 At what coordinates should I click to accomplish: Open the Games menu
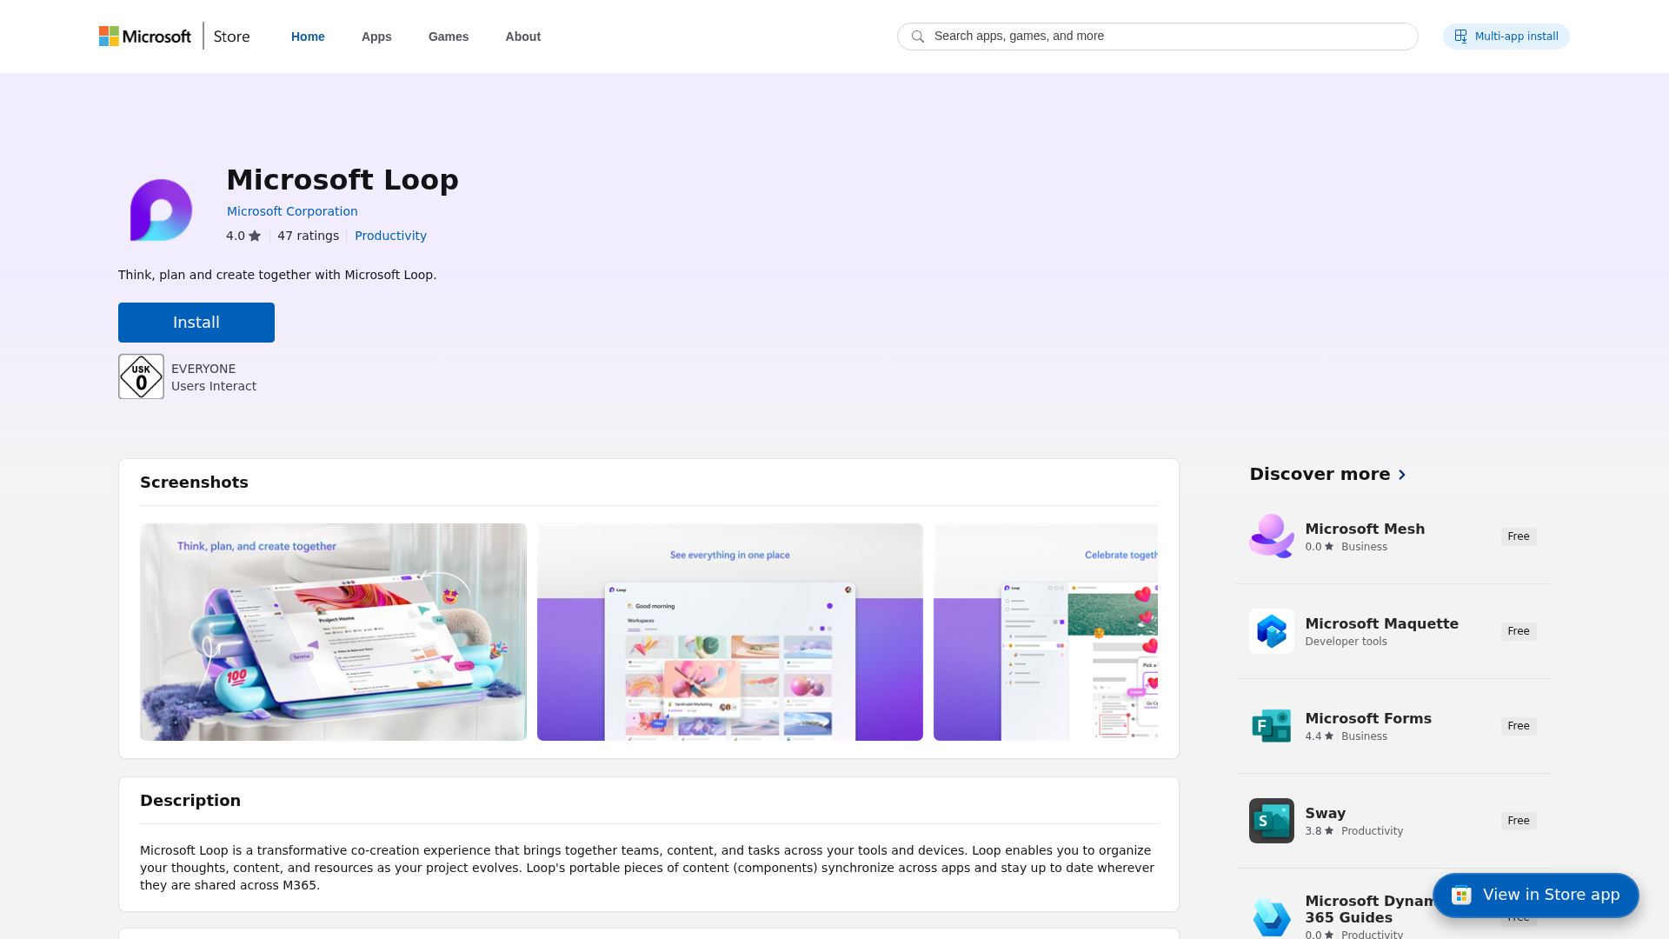(x=448, y=37)
